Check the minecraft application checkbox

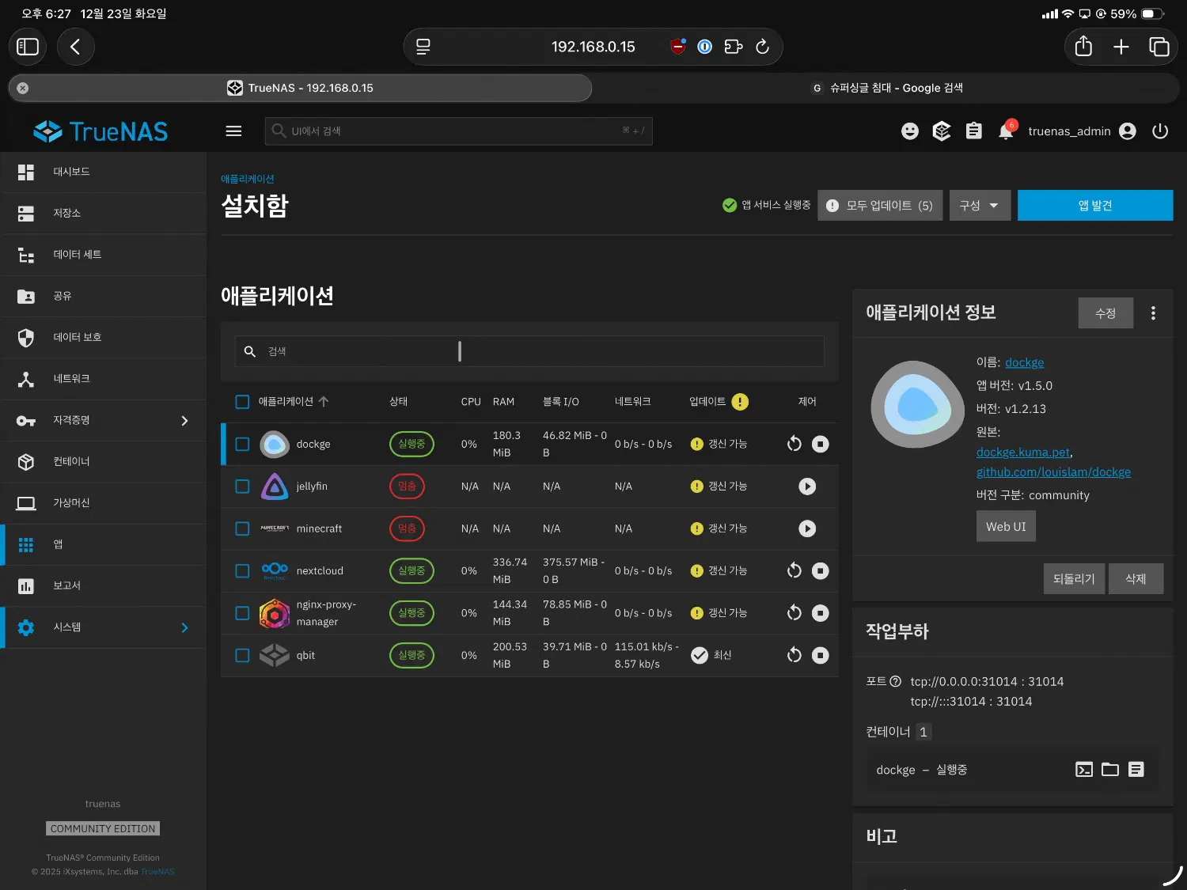click(243, 528)
